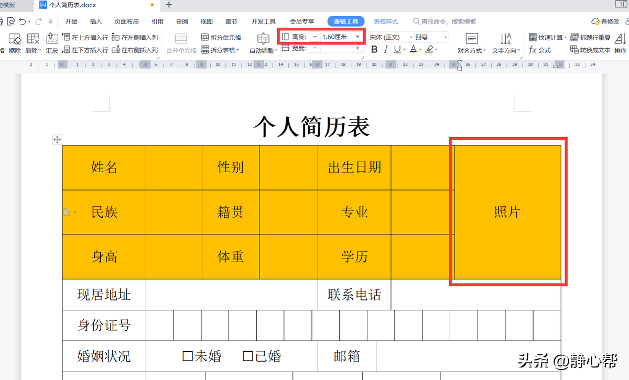Expand underline style dropdown arrow
The image size is (629, 380).
pos(404,50)
